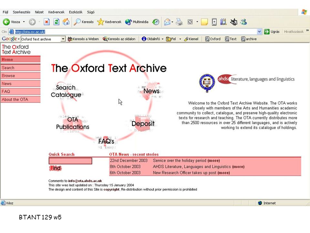Open the Nézet menu
310x233 pixels.
click(x=39, y=12)
